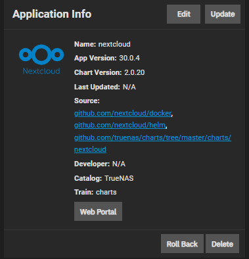This screenshot has height=259, width=249.
Task: Select the Chart Version 2.0.20 text
Action: coord(109,72)
